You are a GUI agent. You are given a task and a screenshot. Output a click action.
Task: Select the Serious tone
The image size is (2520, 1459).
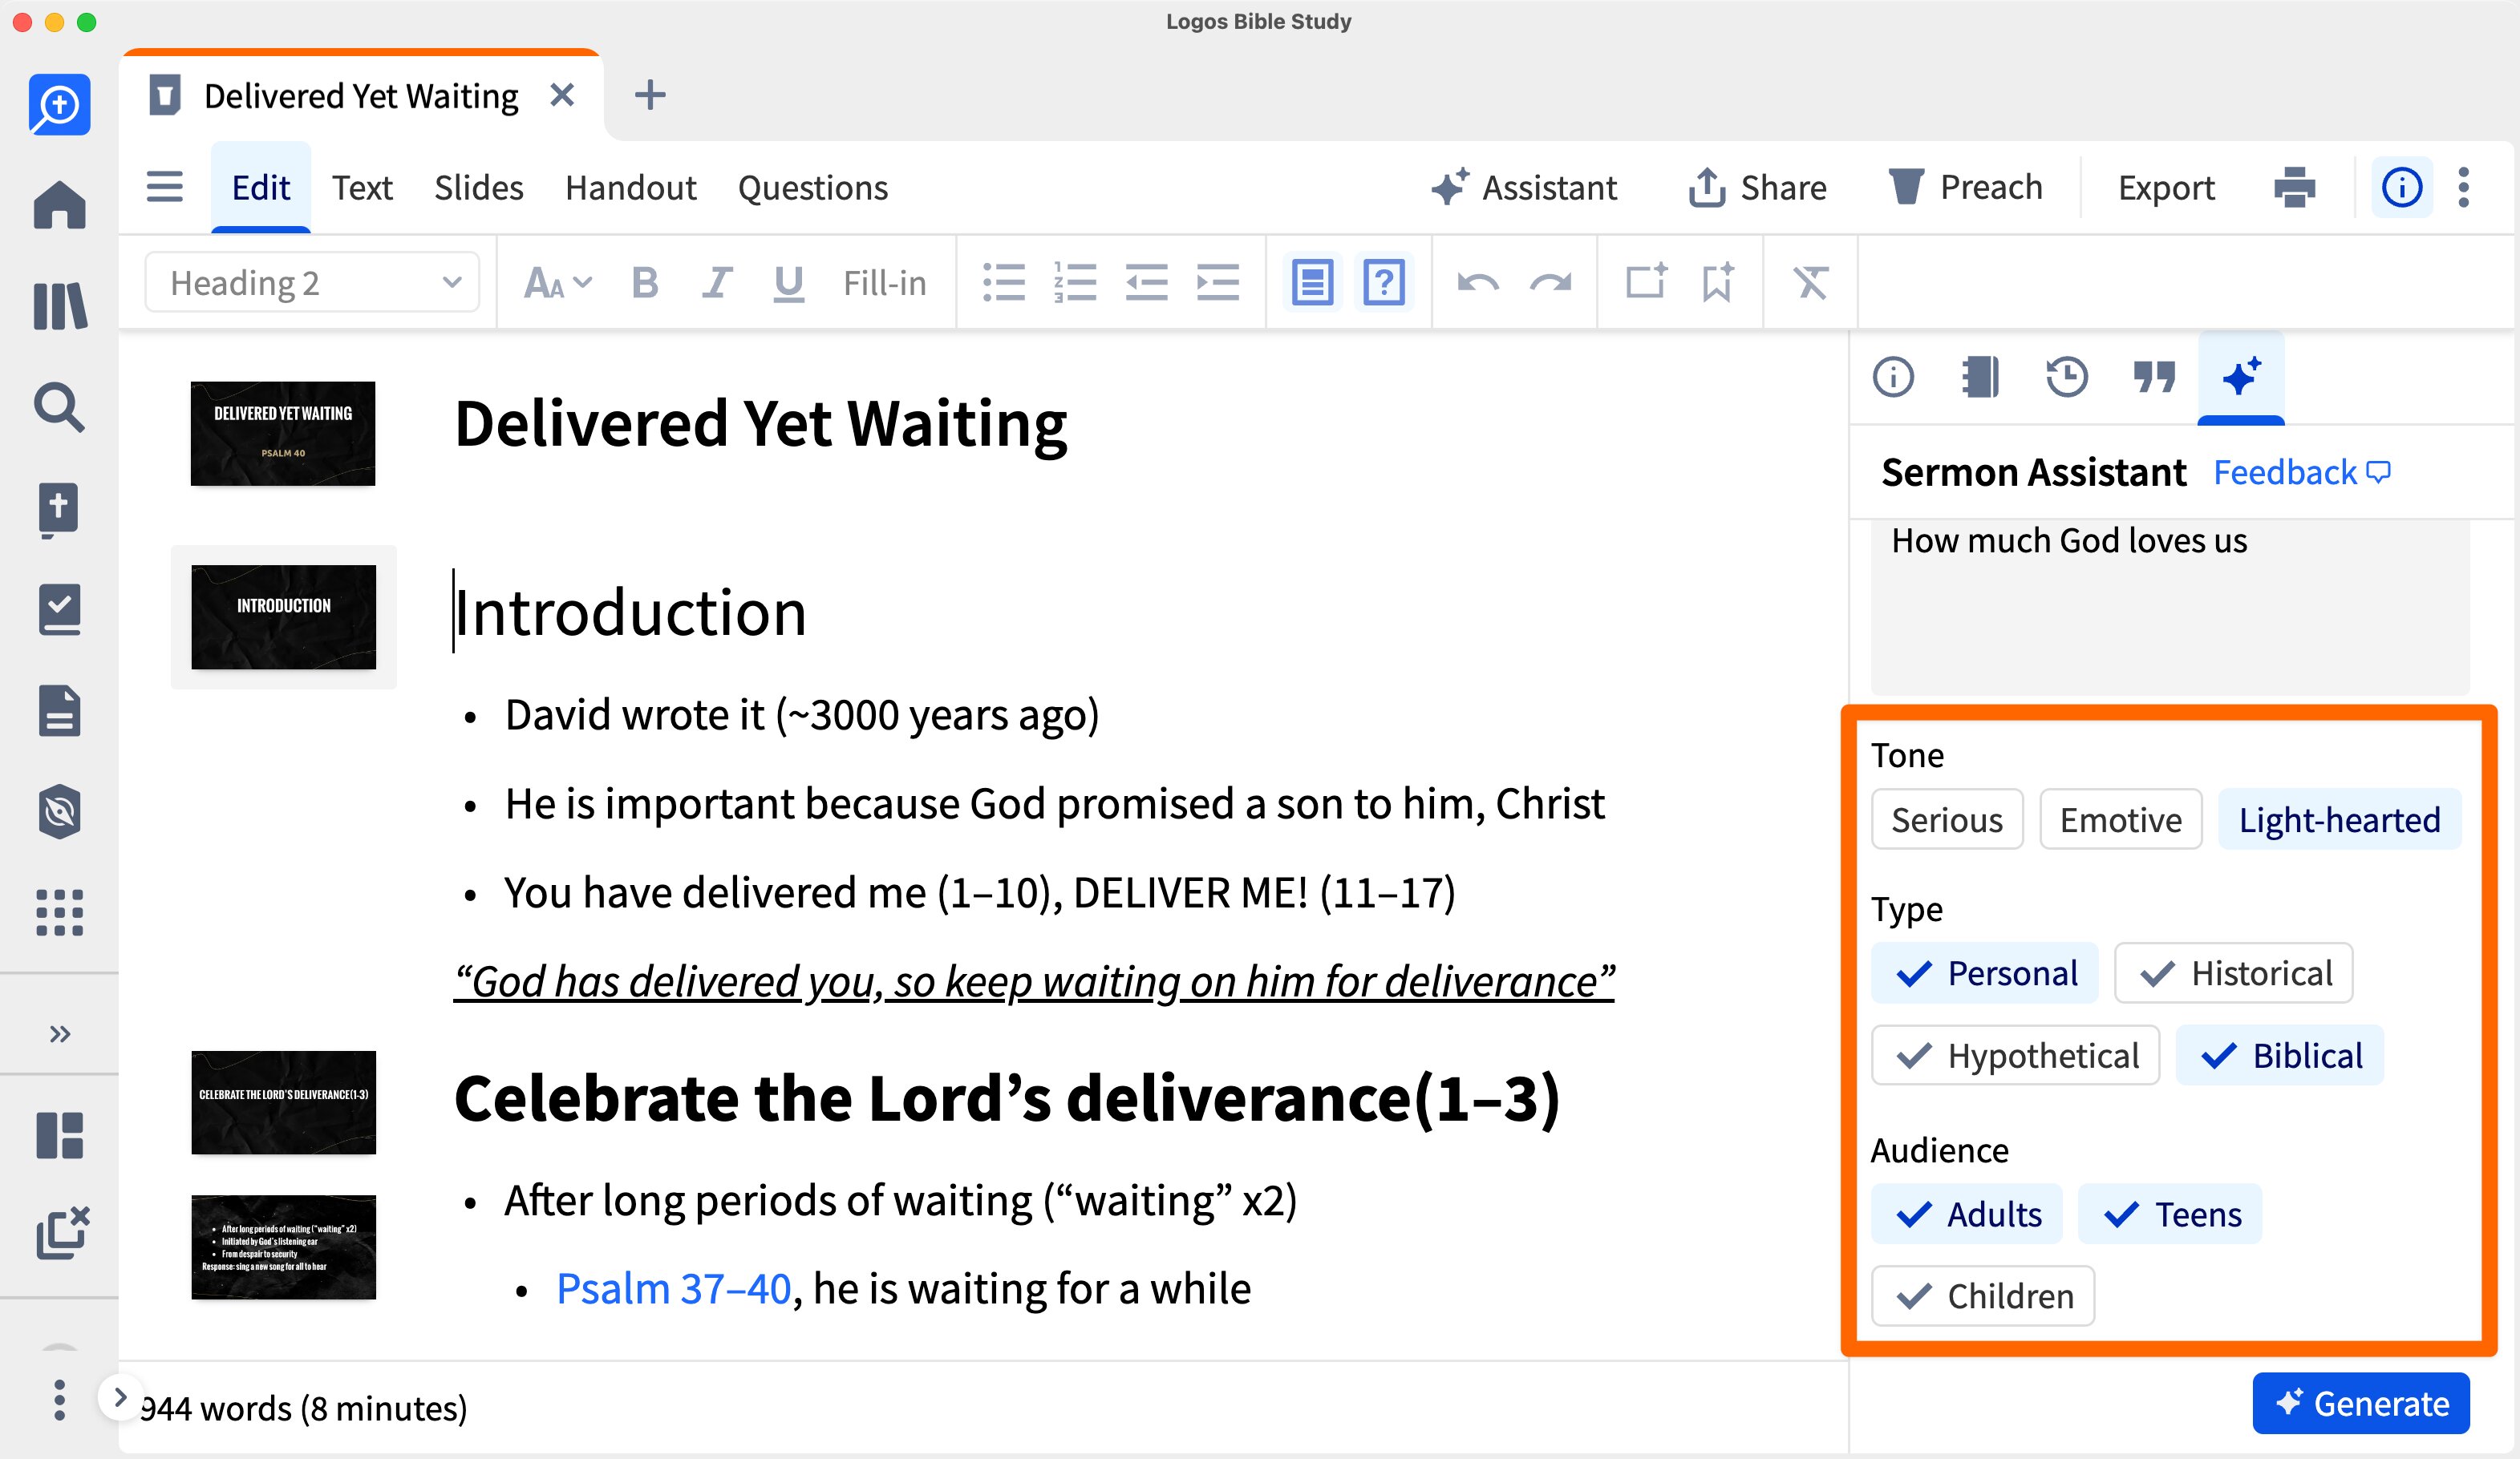[x=1947, y=819]
